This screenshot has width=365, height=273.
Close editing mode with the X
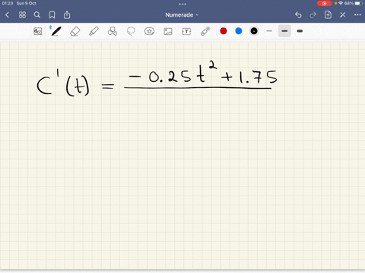343,15
